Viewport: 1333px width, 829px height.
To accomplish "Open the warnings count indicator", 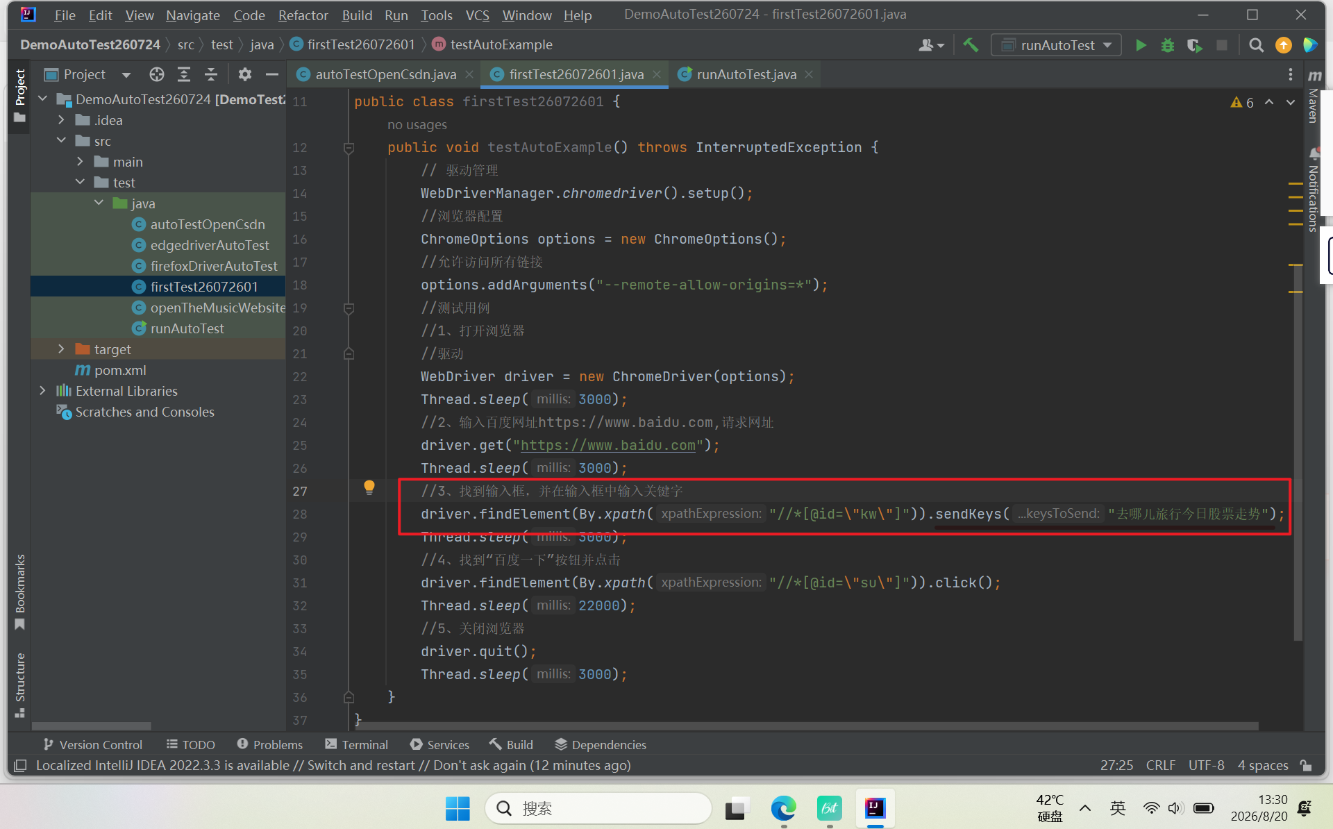I will tap(1242, 103).
